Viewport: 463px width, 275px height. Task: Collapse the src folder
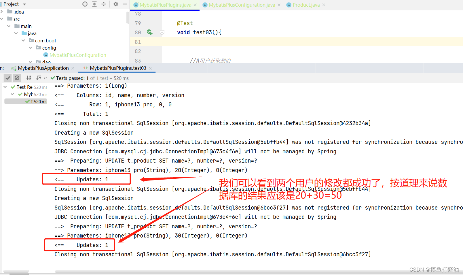[2, 19]
